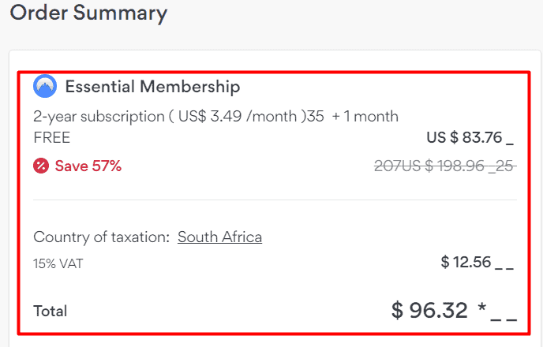Click the 15% VAT label
The height and width of the screenshot is (347, 543).
pos(58,263)
